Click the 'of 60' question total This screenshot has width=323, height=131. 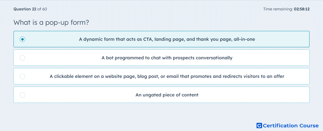point(42,9)
